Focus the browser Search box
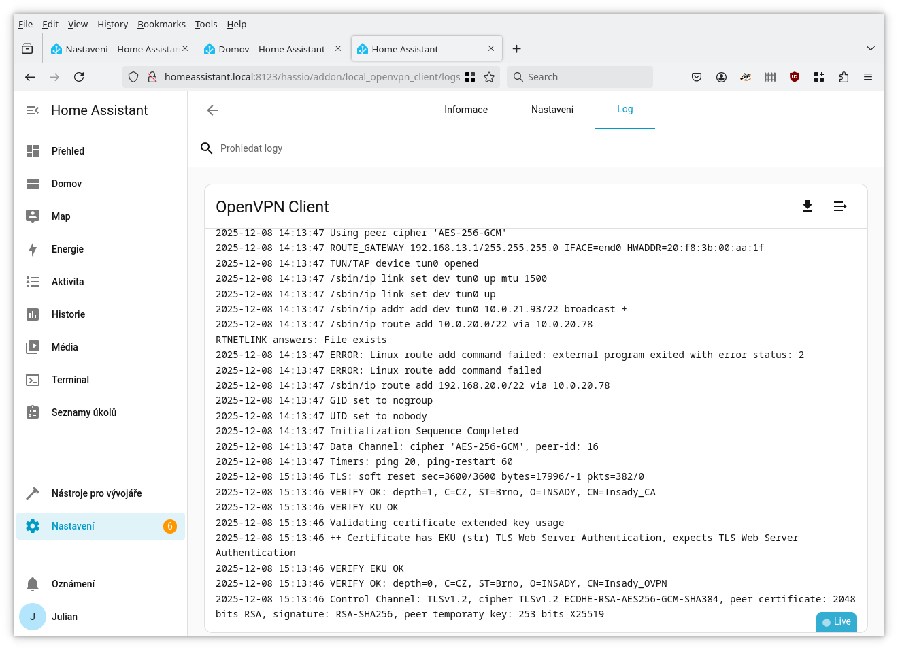The image size is (898, 650). coord(580,77)
